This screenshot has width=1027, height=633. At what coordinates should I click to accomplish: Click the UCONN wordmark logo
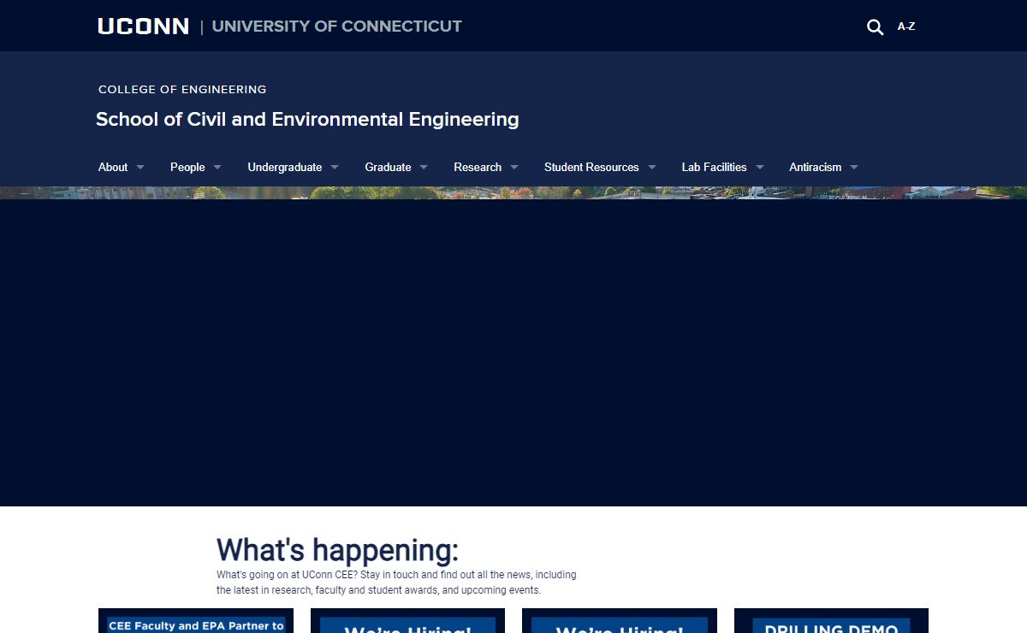pos(143,27)
